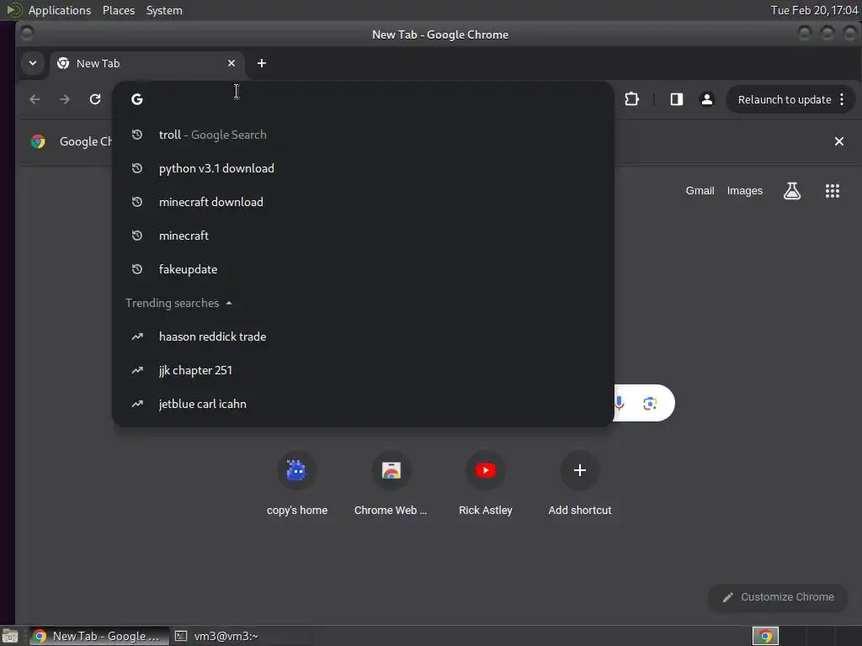Open the copy's home shortcut
The height and width of the screenshot is (646, 862).
coord(297,484)
